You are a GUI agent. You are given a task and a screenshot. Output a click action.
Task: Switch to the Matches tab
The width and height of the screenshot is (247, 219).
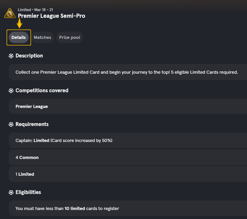[42, 37]
